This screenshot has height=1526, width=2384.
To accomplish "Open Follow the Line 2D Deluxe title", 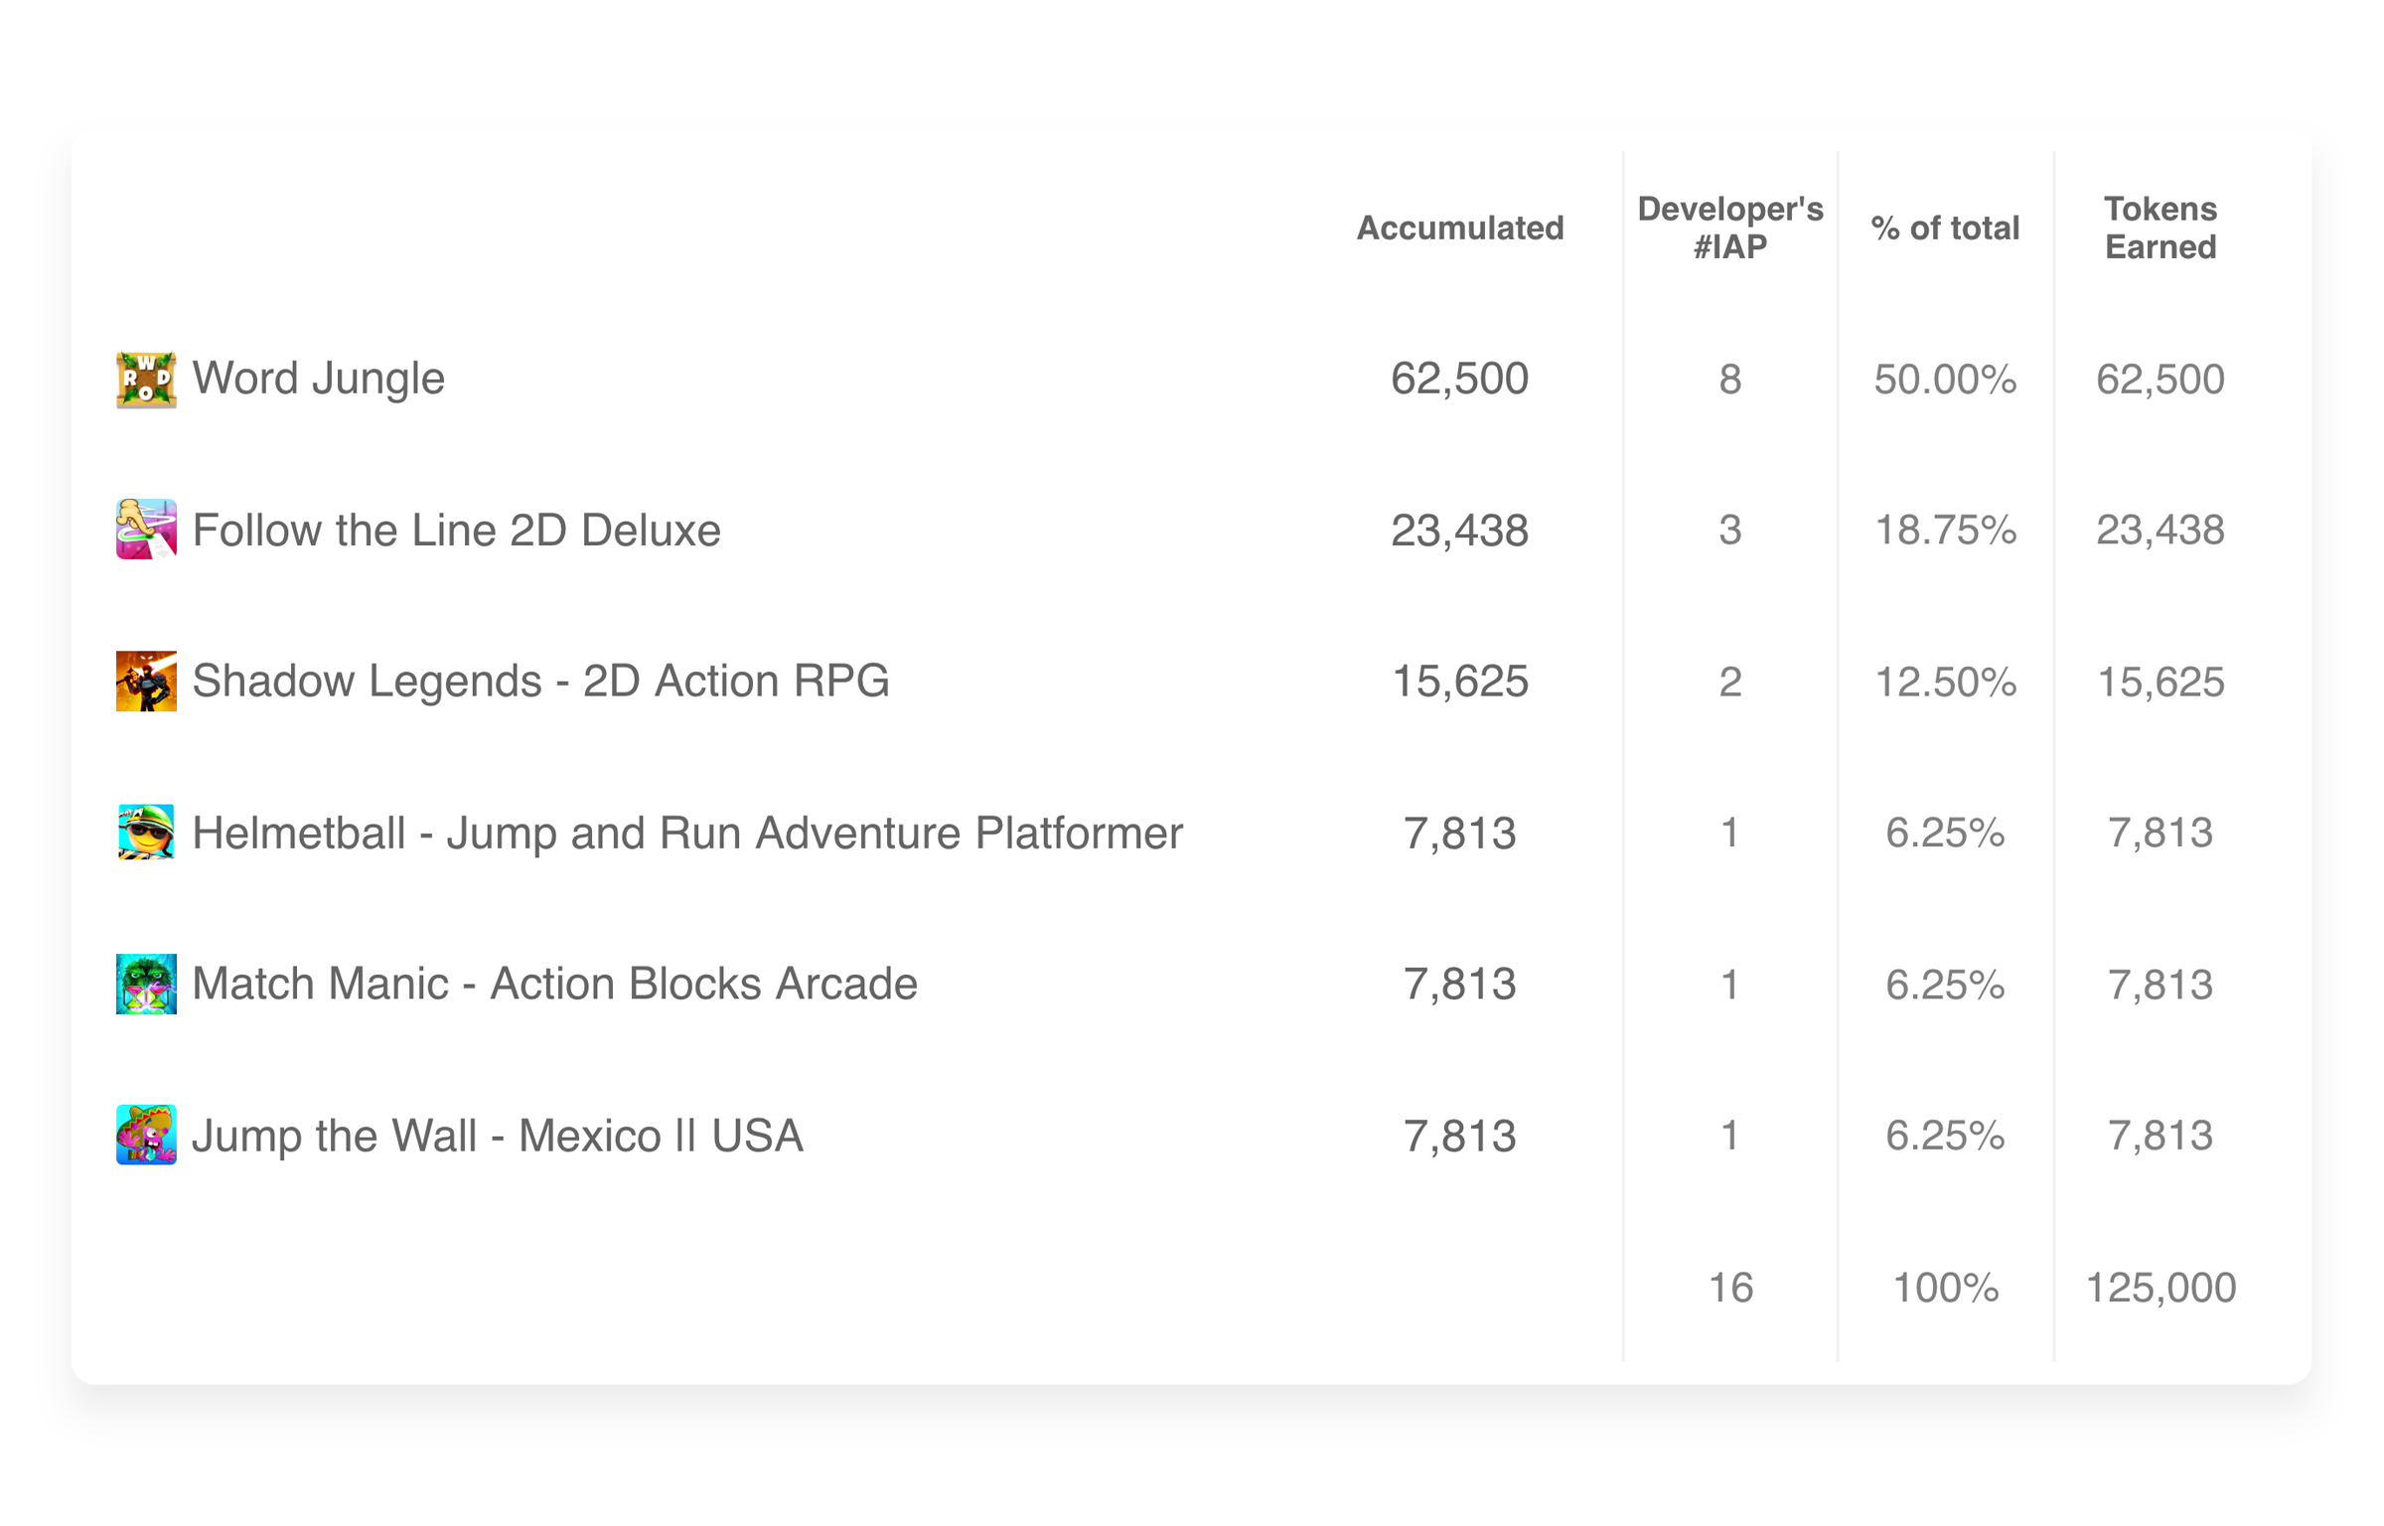I will tap(456, 530).
